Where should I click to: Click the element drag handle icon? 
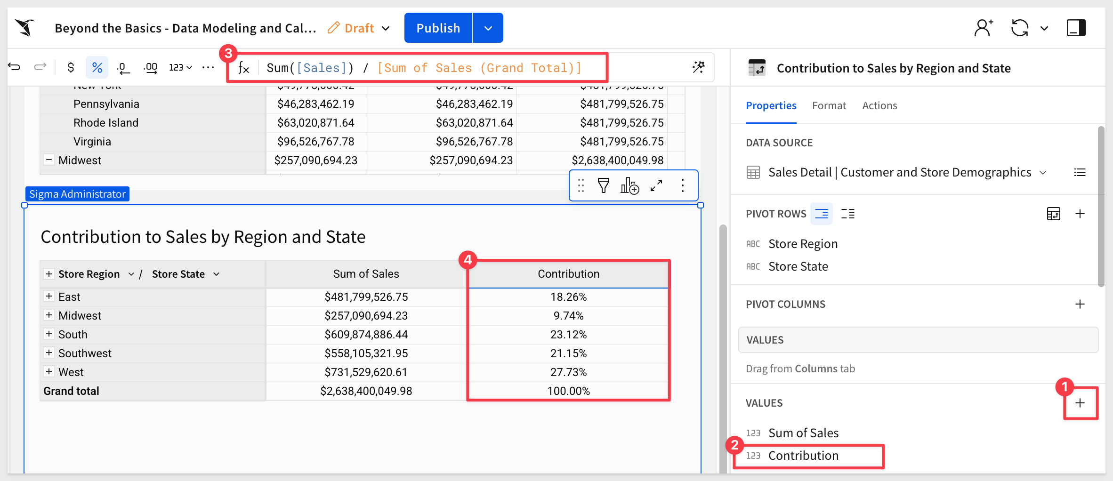(581, 186)
